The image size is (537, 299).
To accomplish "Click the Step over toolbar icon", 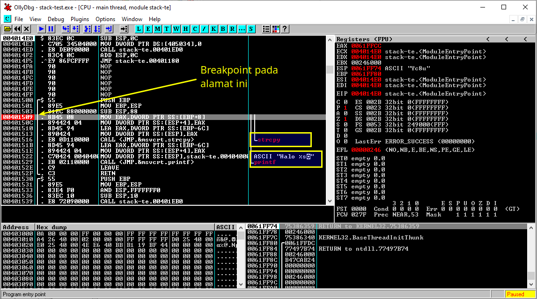I will click(x=75, y=29).
